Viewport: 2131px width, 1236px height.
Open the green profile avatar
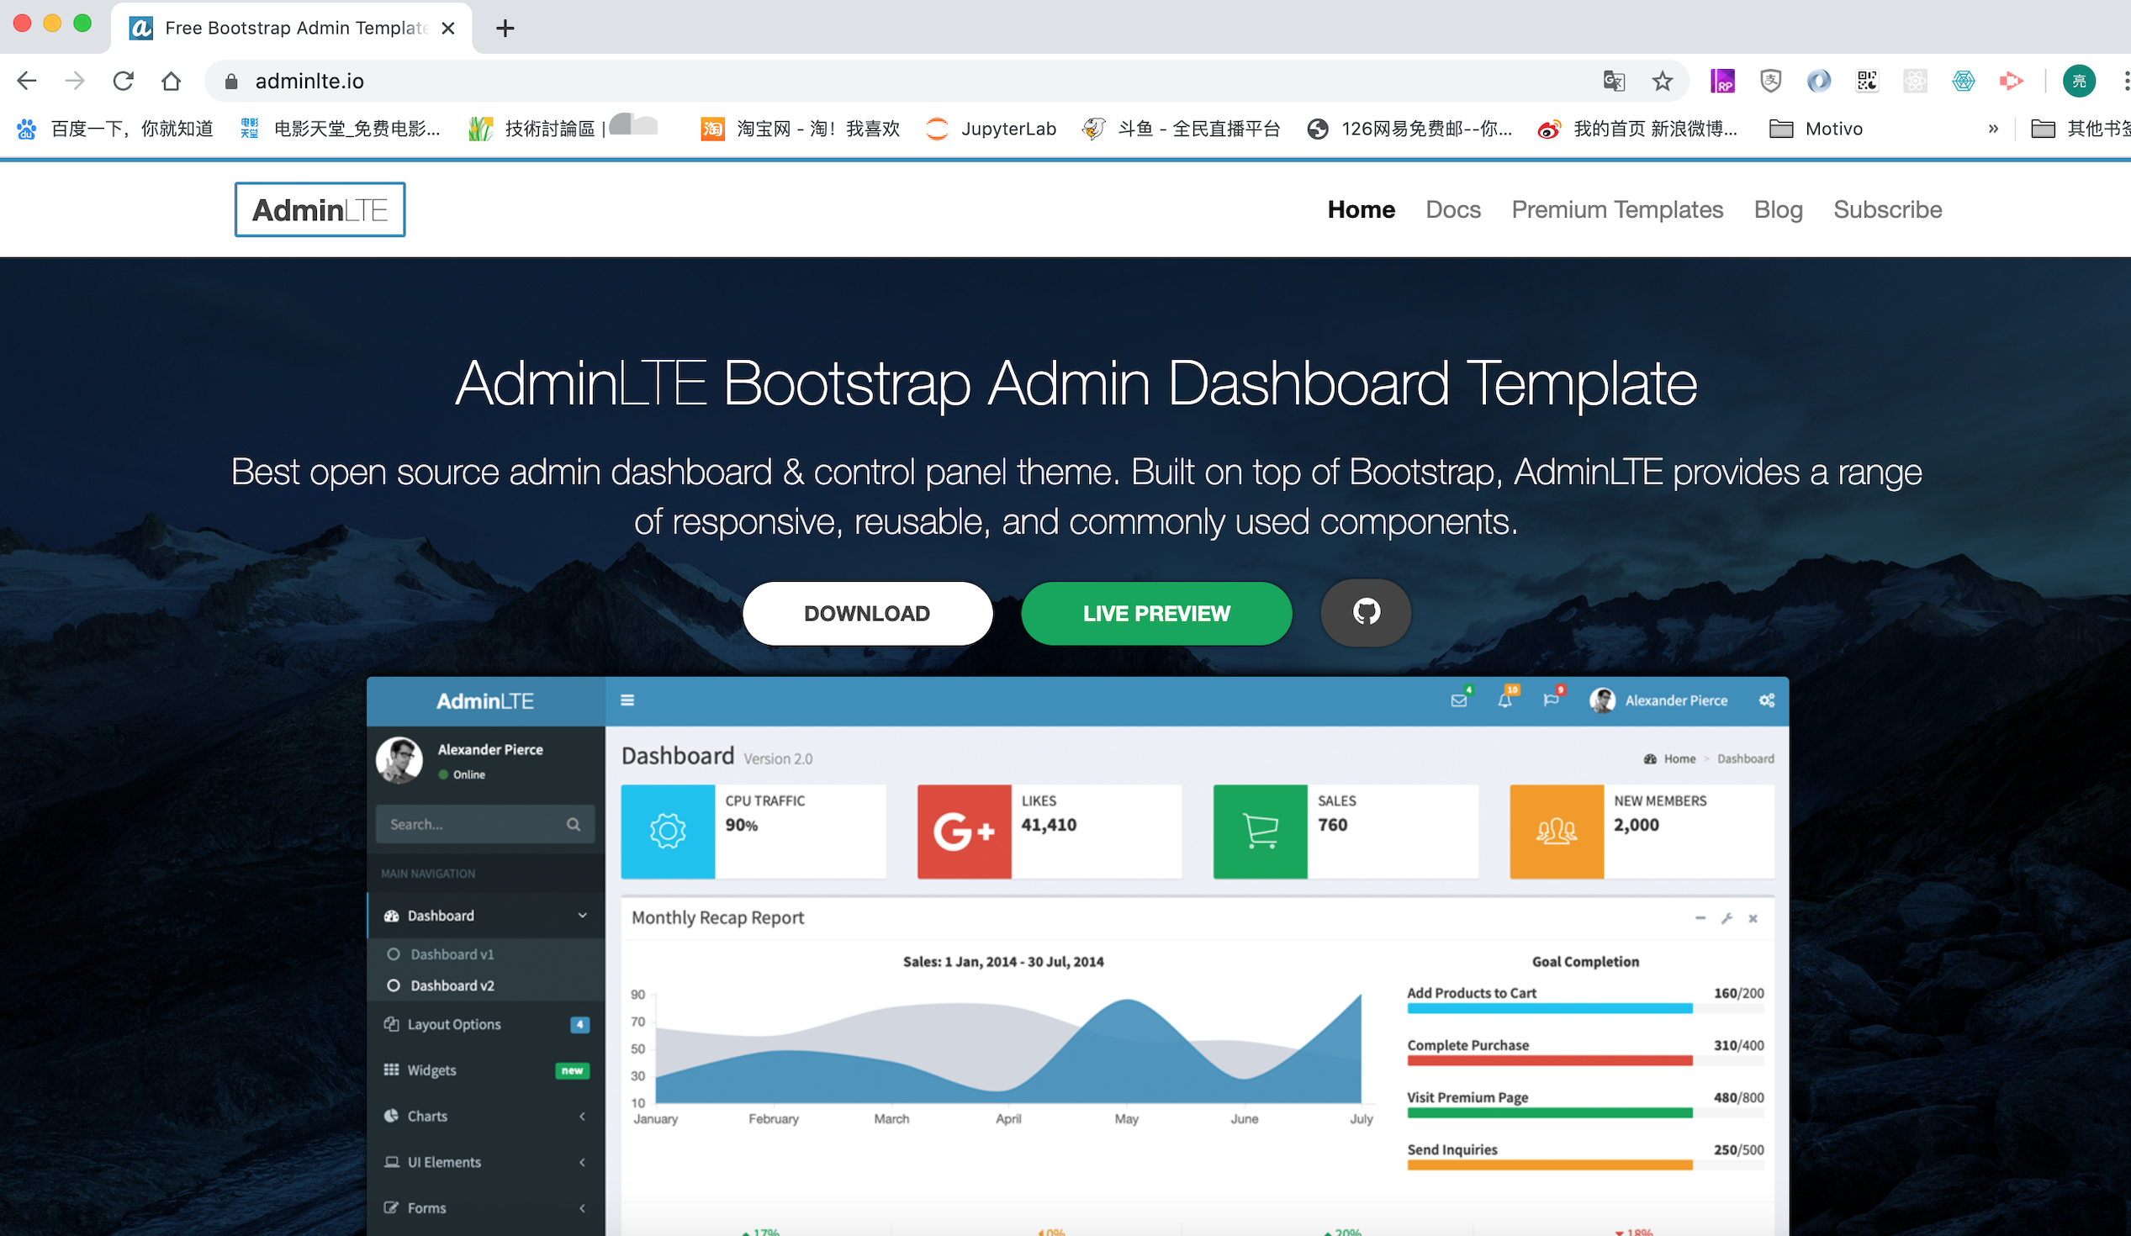click(2080, 82)
